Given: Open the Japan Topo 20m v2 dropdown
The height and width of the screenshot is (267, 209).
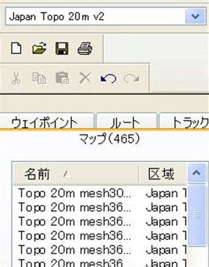Looking at the screenshot, I should click(x=195, y=17).
